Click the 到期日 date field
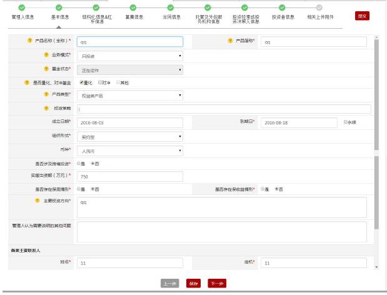 [299, 122]
